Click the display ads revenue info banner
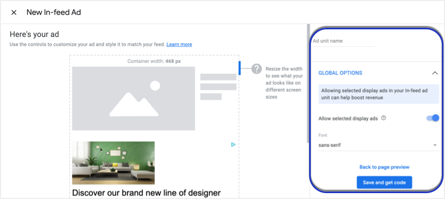The width and height of the screenshot is (445, 199). click(379, 94)
